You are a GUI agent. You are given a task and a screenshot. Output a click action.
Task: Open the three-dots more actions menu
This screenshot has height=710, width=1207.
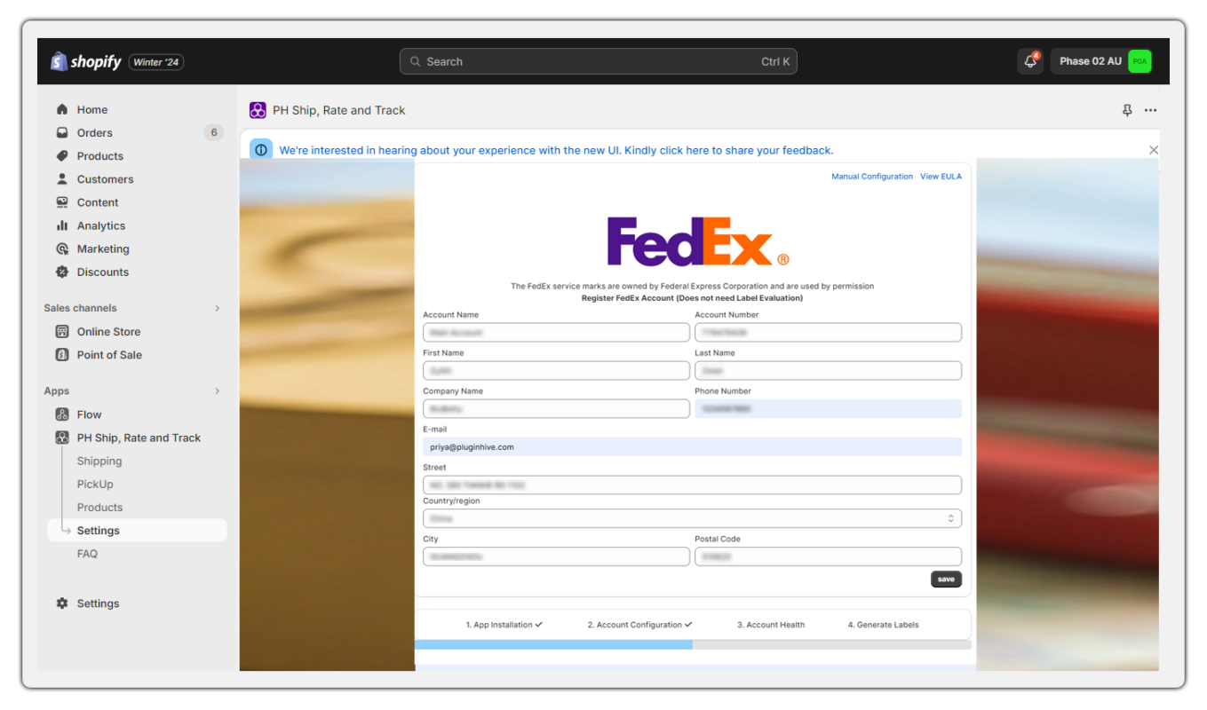(1151, 110)
